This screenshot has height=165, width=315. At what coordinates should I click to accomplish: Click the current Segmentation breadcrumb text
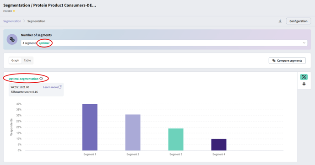pyautogui.click(x=36, y=21)
